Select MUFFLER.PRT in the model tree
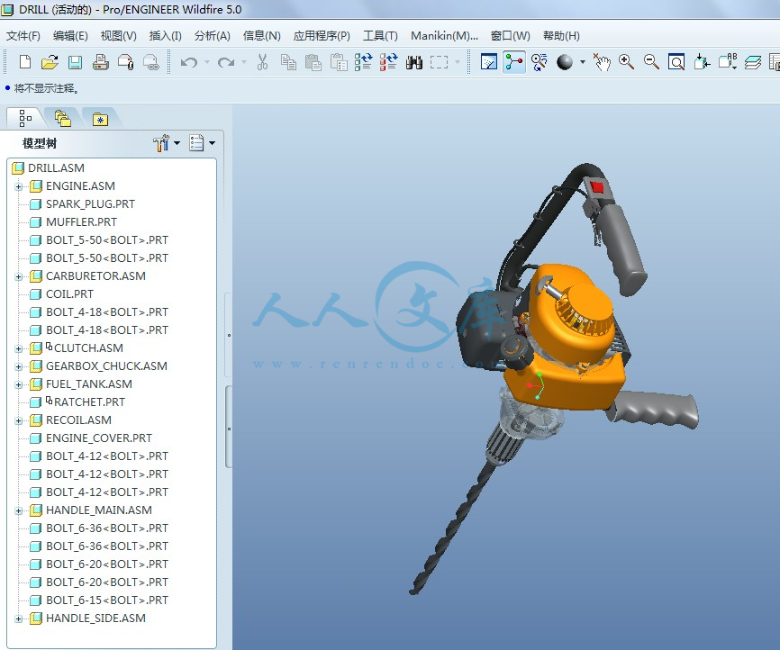 pos(81,222)
